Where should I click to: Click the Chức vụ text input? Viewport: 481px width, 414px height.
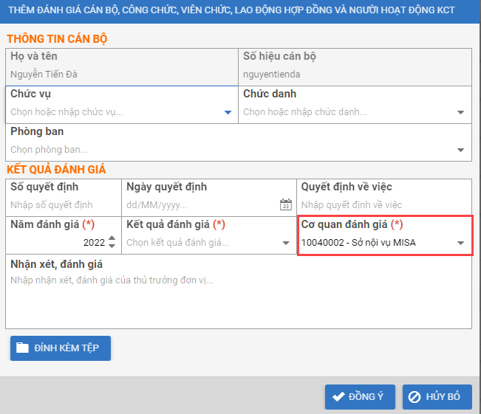coord(115,113)
